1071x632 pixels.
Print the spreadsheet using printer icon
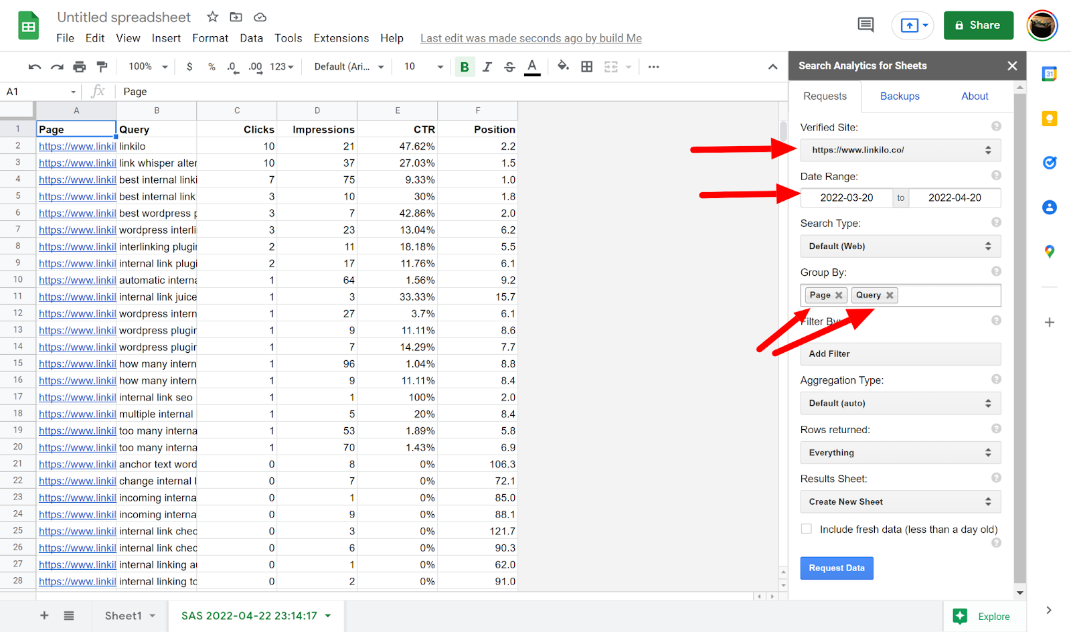(x=80, y=67)
